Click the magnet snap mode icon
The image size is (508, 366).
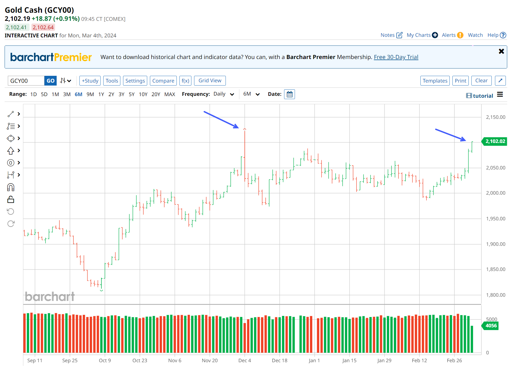click(11, 187)
